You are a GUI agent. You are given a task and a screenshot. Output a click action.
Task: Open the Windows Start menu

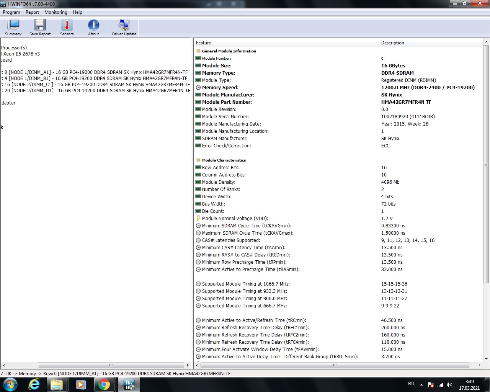coord(10,384)
